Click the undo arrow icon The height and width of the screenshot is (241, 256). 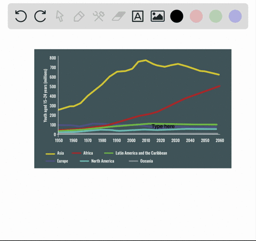click(21, 16)
